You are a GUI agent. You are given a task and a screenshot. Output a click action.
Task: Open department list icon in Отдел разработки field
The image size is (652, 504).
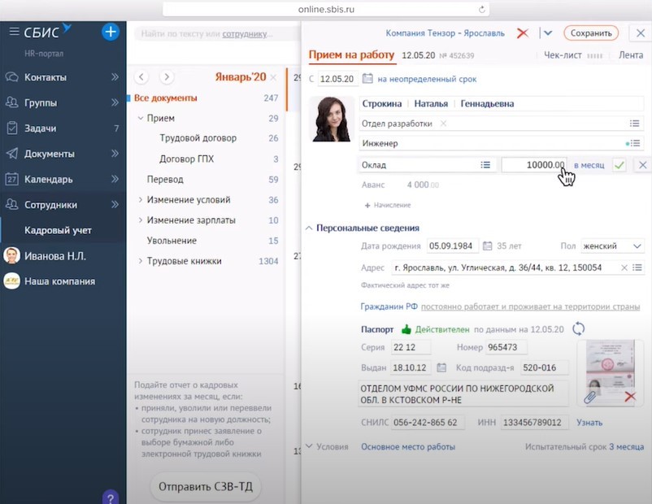[x=634, y=124]
